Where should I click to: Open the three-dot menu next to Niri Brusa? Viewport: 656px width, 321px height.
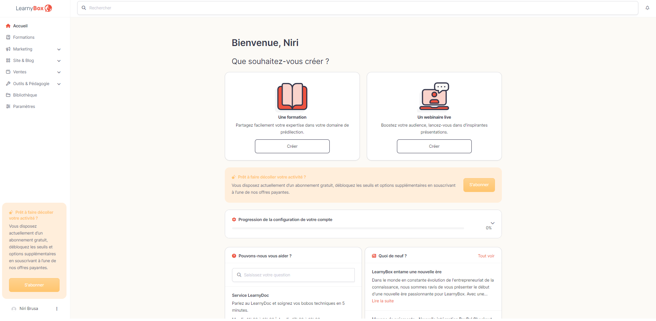pyautogui.click(x=57, y=309)
